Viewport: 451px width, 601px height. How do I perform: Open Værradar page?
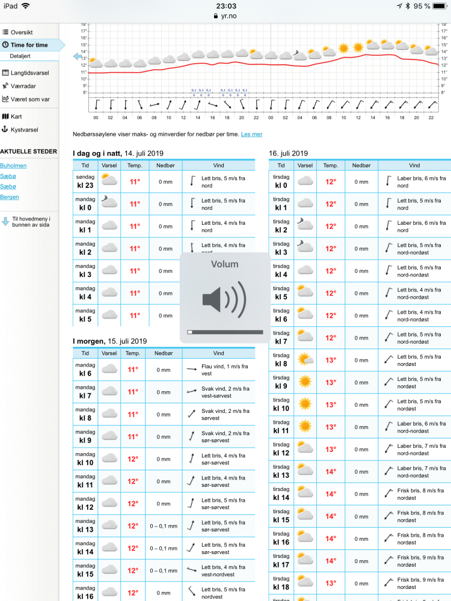23,86
